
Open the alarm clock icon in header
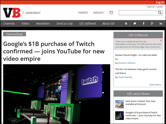111,13
